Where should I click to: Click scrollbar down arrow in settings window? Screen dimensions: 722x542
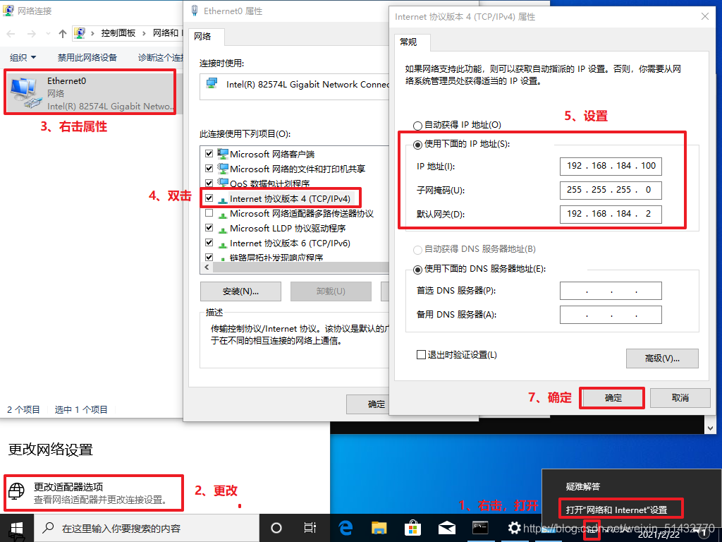(710, 428)
